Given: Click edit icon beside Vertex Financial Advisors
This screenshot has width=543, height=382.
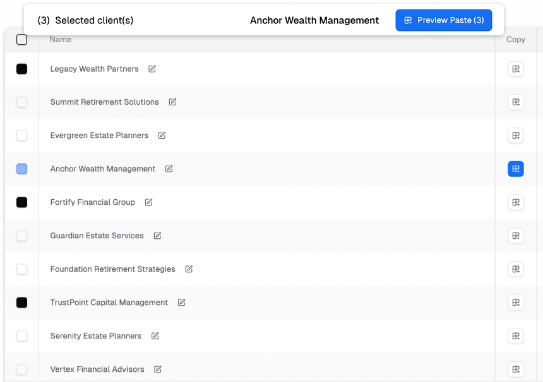Looking at the screenshot, I should coord(158,369).
